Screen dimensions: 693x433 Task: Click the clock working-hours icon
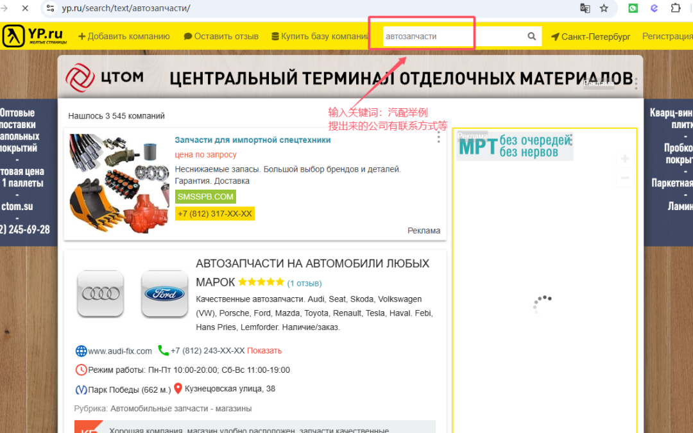coord(81,370)
